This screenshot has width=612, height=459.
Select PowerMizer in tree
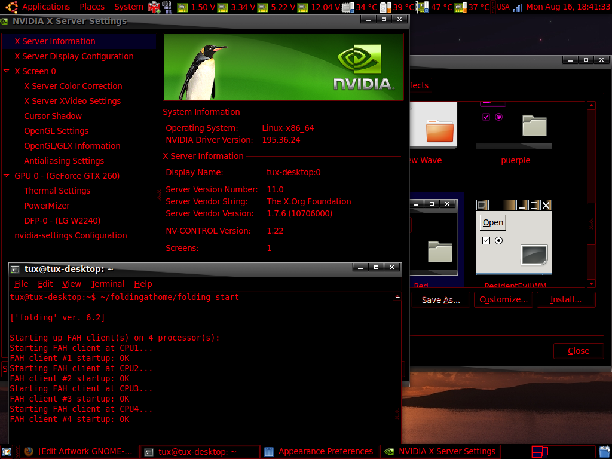point(47,206)
